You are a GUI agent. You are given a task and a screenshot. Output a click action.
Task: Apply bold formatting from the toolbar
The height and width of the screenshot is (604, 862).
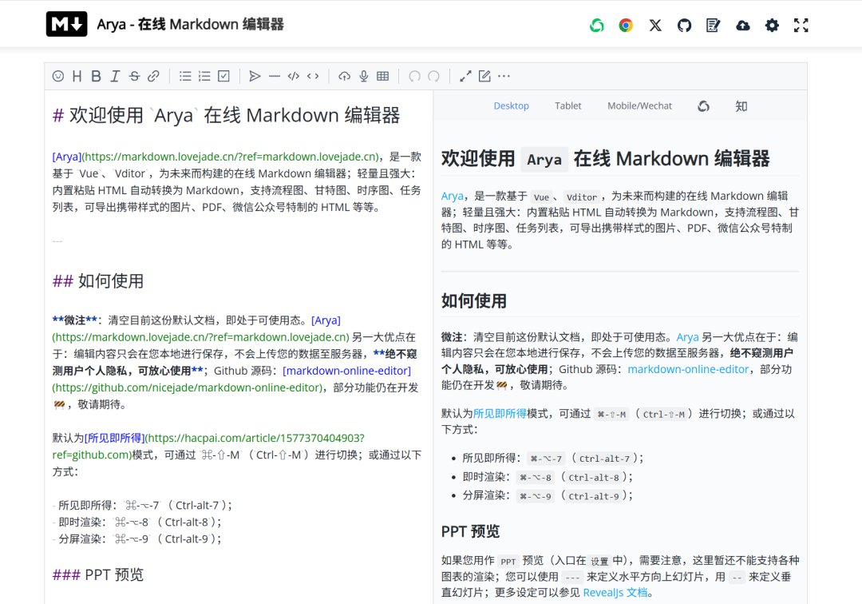click(96, 76)
